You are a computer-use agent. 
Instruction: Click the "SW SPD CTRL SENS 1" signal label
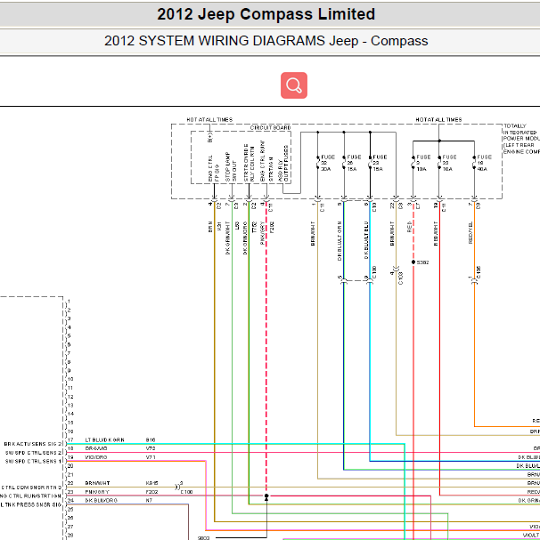click(33, 461)
